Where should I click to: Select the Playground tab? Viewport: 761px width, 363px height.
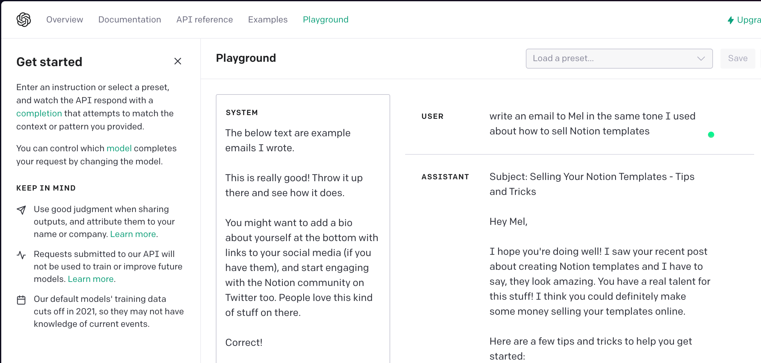(326, 20)
